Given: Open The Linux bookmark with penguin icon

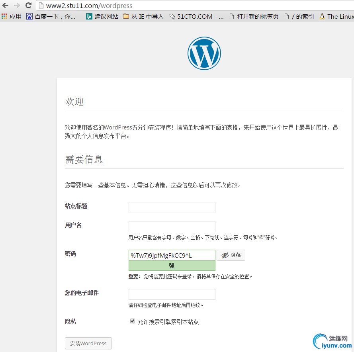Looking at the screenshot, I should click(336, 16).
